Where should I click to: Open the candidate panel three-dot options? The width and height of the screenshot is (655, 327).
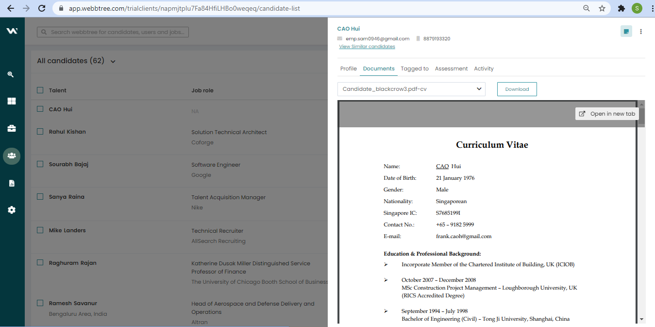pyautogui.click(x=641, y=32)
